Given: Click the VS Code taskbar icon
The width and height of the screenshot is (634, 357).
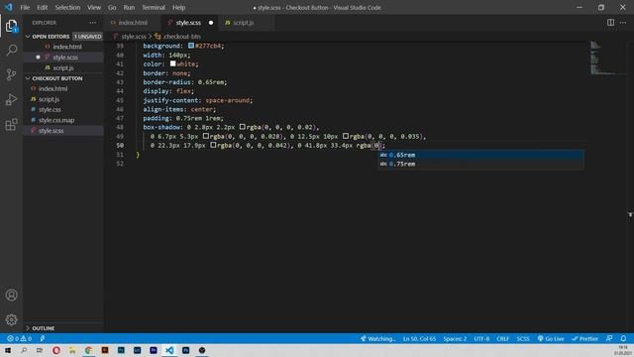Looking at the screenshot, I should pyautogui.click(x=169, y=350).
